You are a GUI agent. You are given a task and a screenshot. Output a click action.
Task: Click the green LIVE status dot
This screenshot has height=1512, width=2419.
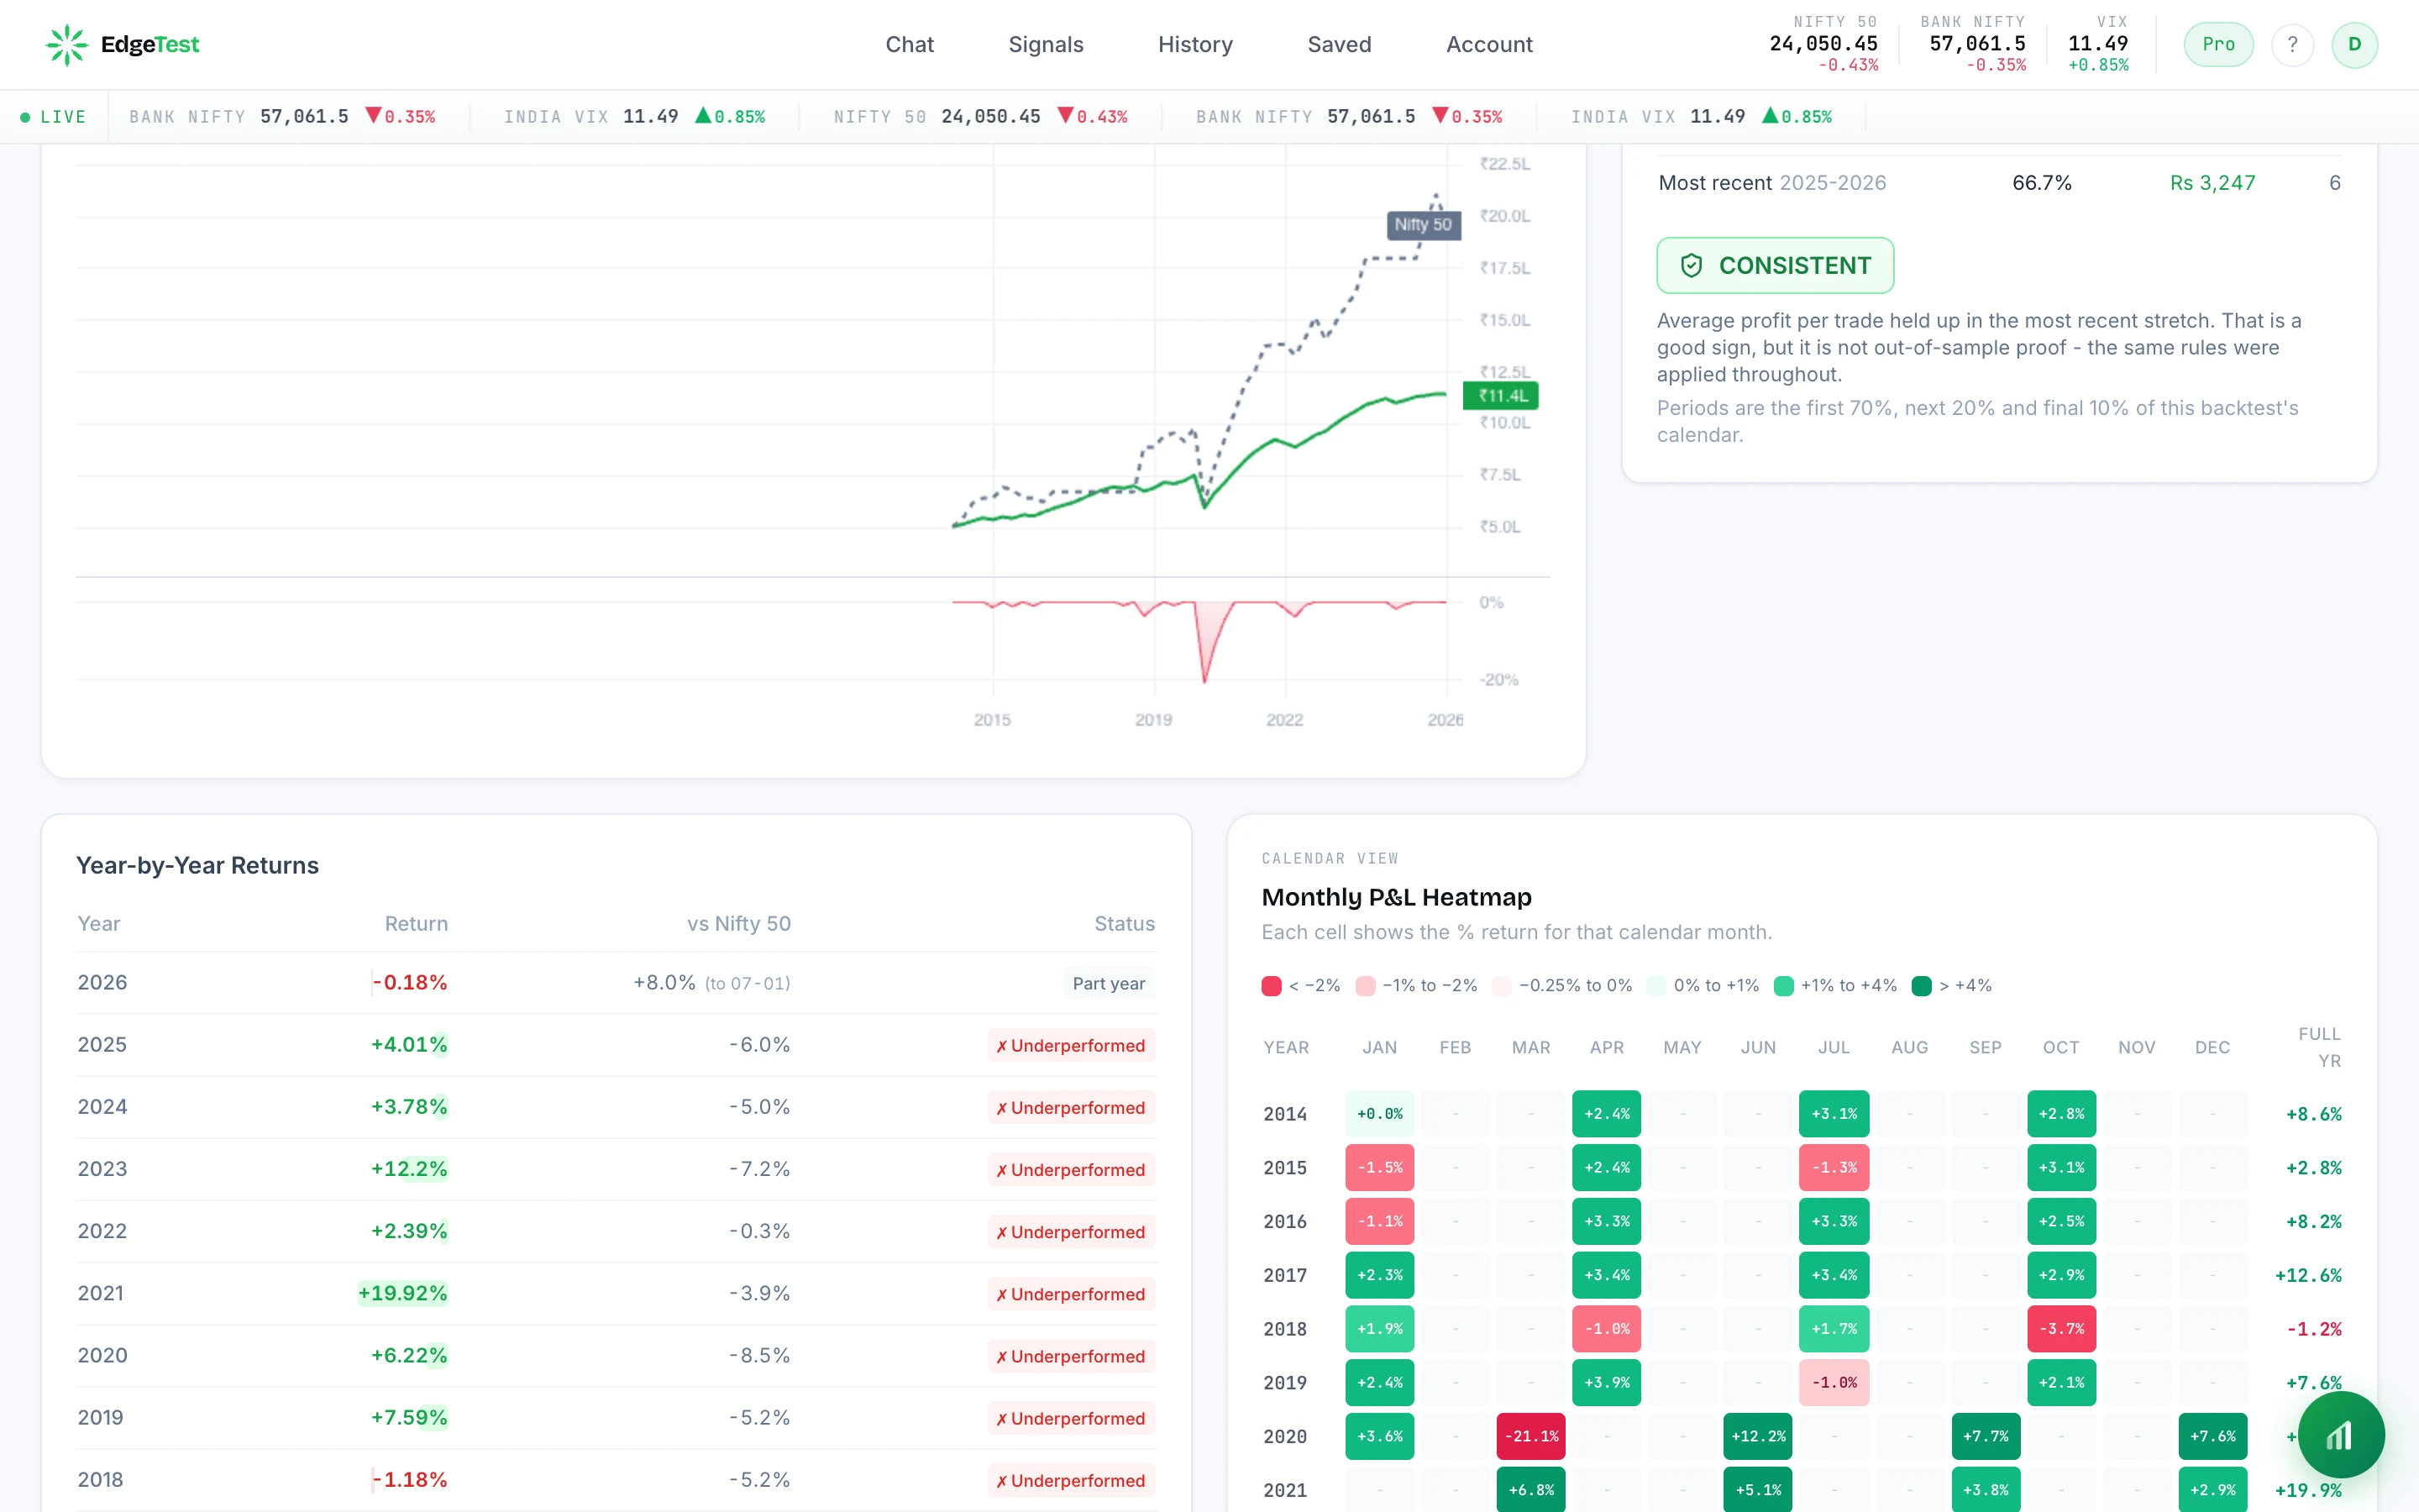coord(25,117)
